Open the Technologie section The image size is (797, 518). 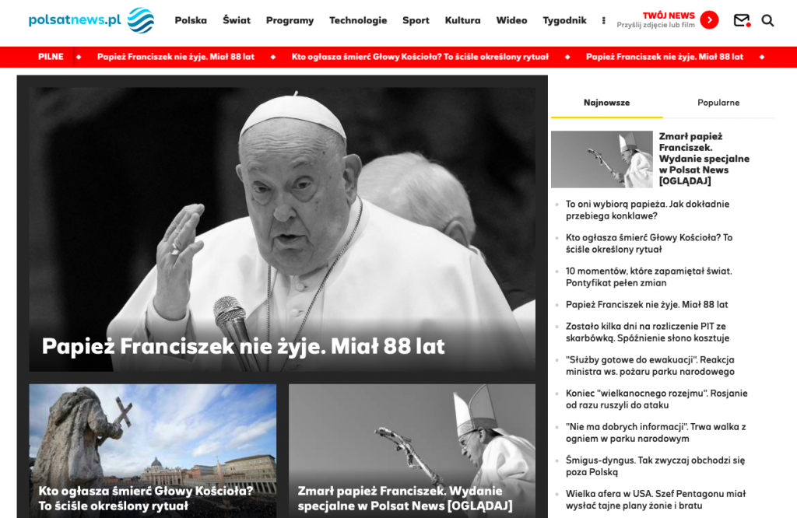[x=358, y=20]
